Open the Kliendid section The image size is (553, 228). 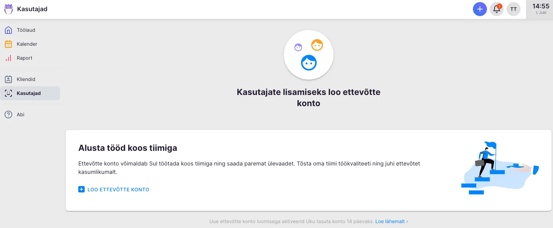coord(26,79)
